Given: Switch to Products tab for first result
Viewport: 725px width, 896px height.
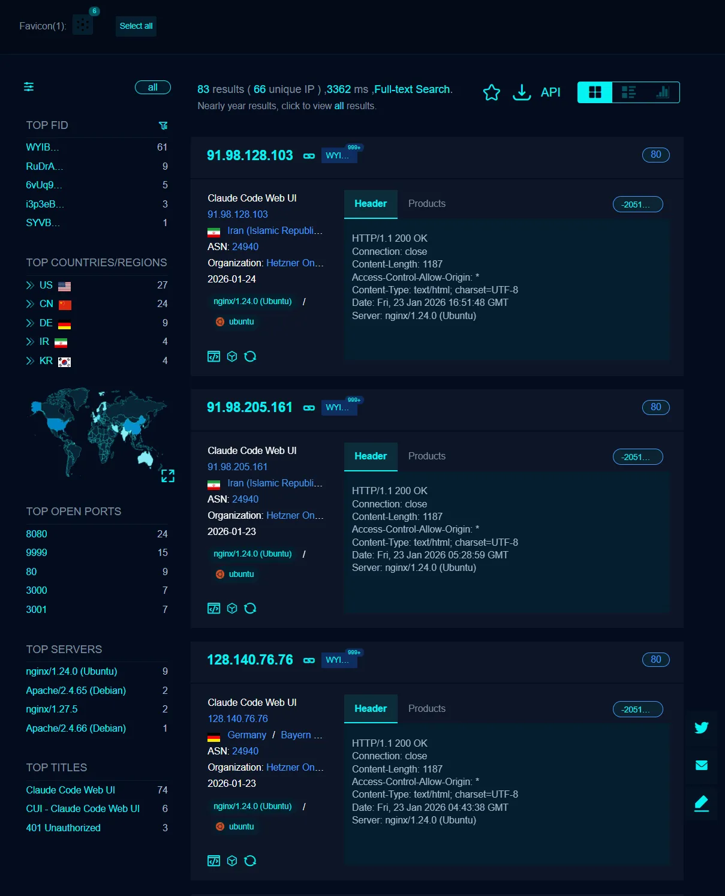Looking at the screenshot, I should [x=426, y=203].
